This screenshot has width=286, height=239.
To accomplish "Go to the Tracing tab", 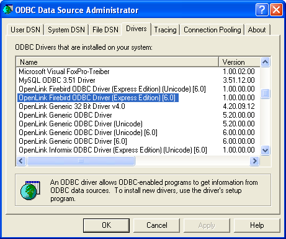I will coord(165,30).
